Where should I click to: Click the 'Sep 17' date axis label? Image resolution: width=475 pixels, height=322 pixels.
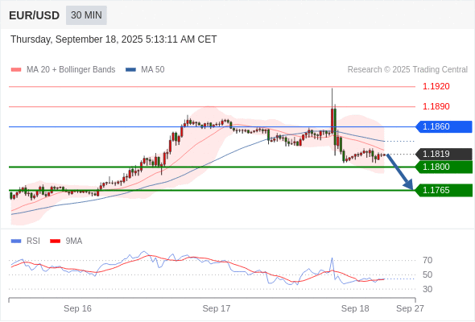coord(217,308)
